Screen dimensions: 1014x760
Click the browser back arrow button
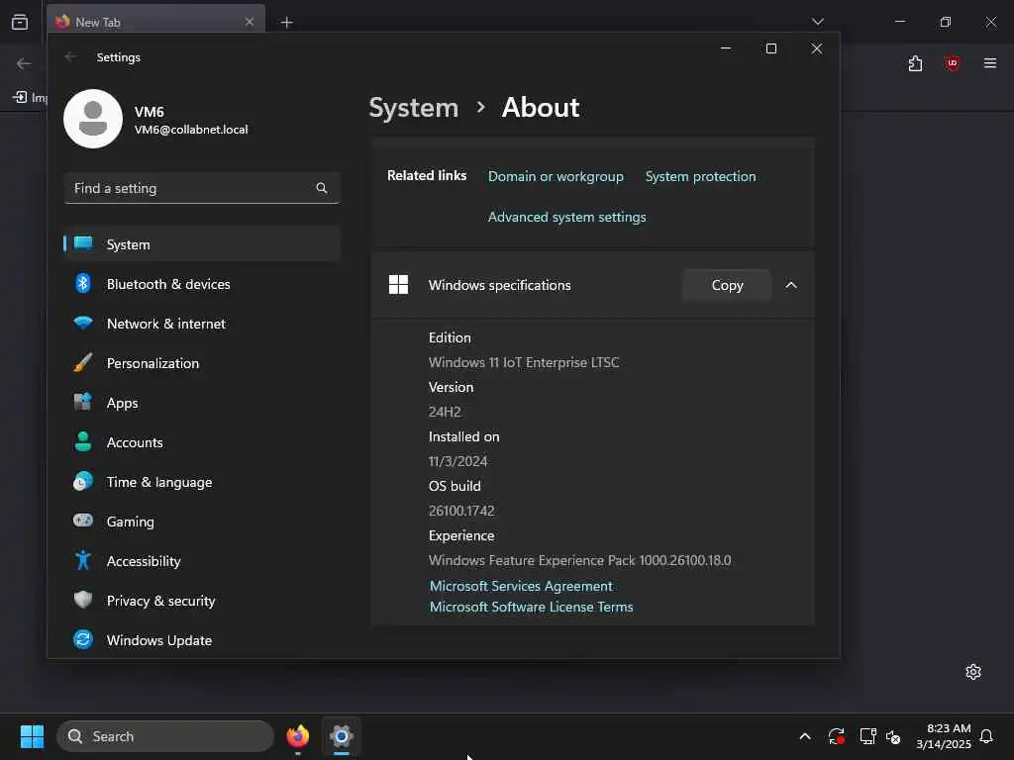pos(24,63)
